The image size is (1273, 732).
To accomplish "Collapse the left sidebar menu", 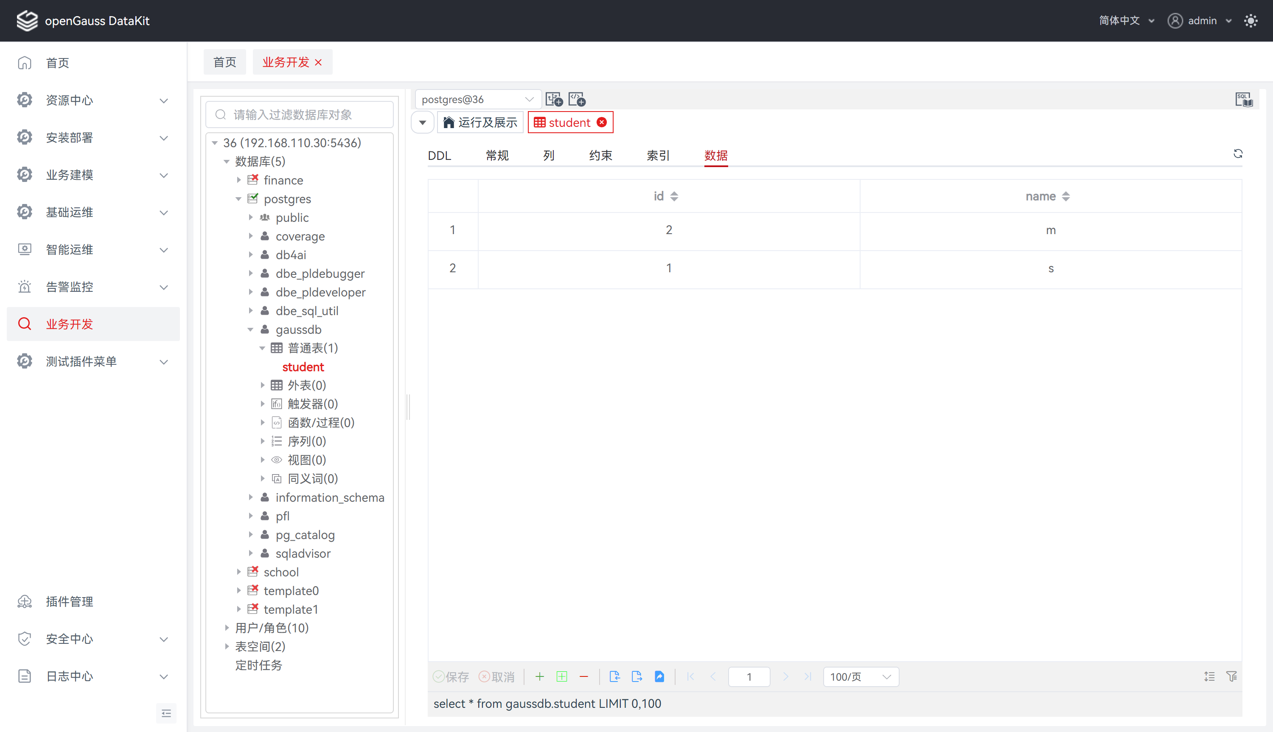I will 166,713.
